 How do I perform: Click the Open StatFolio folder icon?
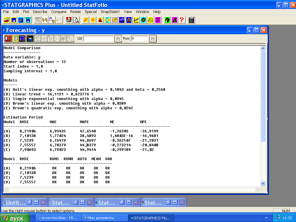[6, 20]
